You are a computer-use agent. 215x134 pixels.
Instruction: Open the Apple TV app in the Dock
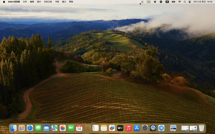pos(120,128)
